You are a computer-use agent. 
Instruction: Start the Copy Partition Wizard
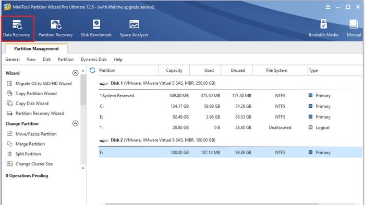coord(36,93)
